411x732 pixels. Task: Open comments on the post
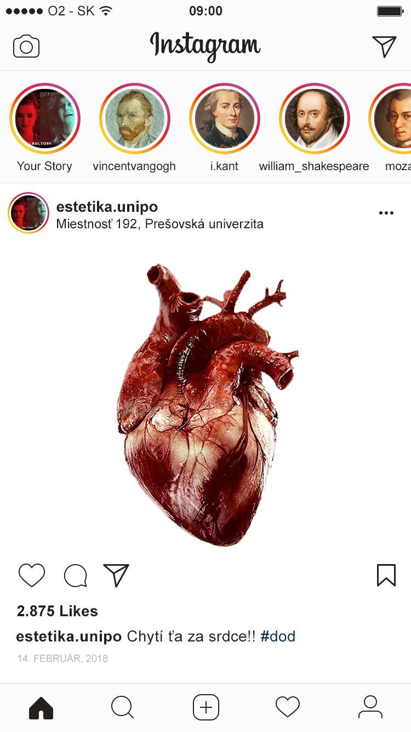(x=75, y=576)
